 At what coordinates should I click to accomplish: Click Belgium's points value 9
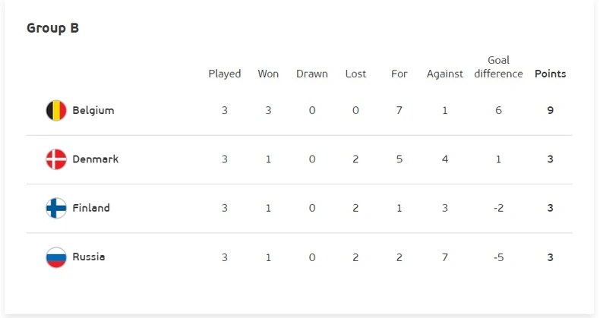click(x=551, y=111)
